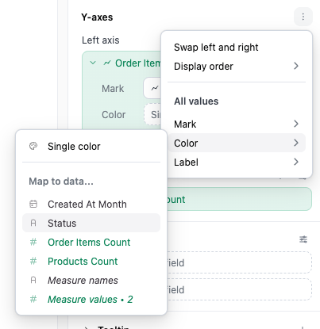This screenshot has width=320, height=329.
Task: Click the Mark row chevron arrow
Action: (296, 124)
